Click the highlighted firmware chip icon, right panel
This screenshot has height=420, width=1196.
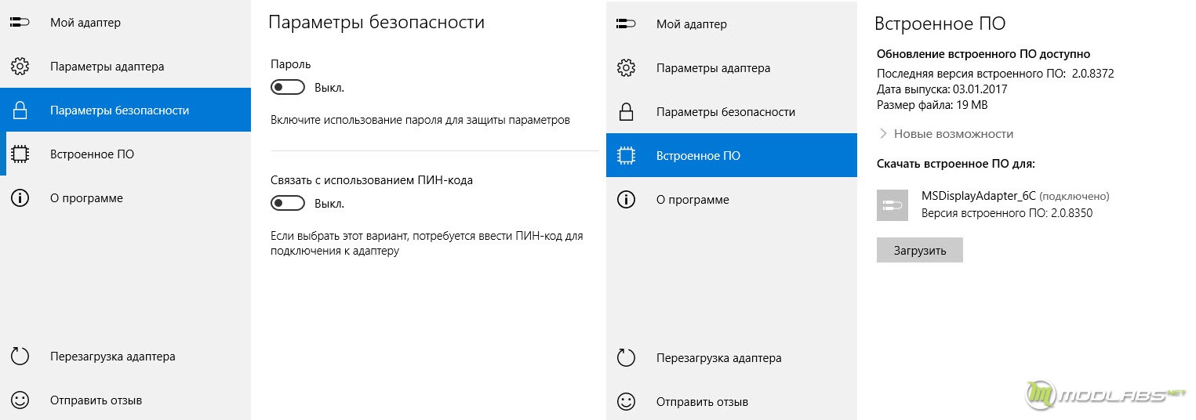[626, 156]
